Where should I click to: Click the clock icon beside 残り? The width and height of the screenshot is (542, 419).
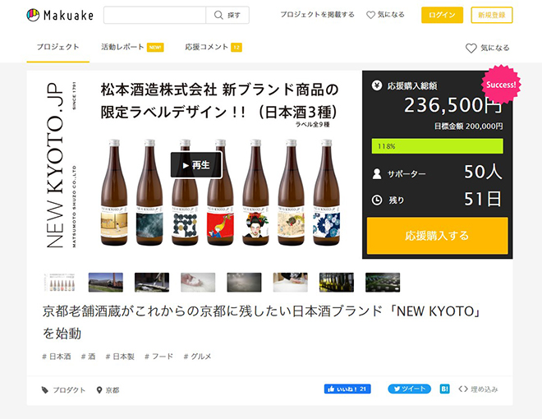tap(377, 200)
